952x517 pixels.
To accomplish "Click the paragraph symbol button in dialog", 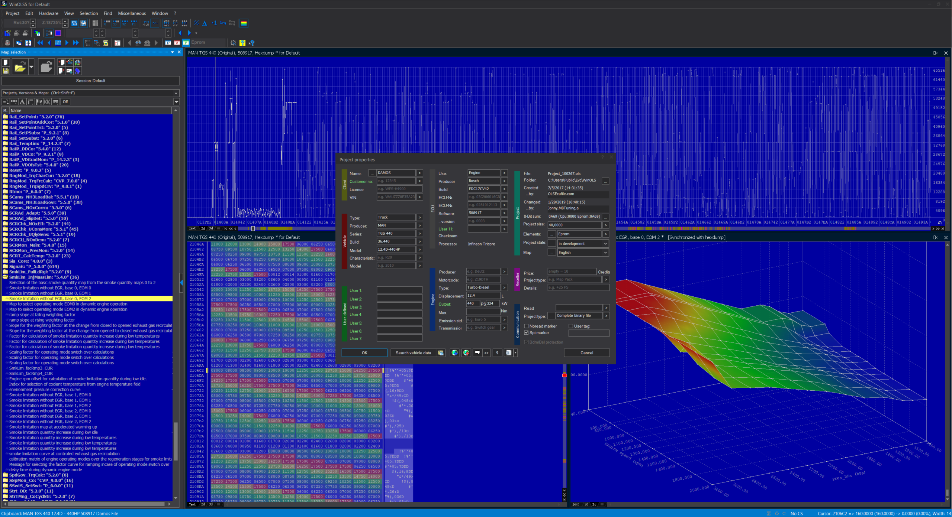I will 497,353.
